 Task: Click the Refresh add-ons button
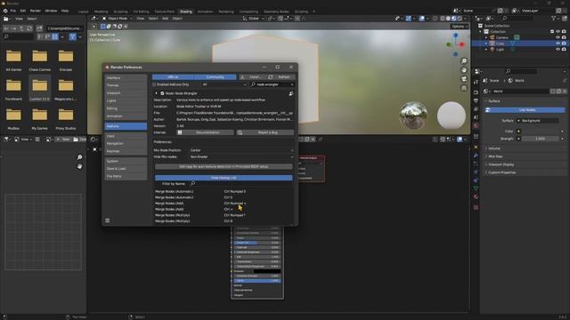coord(281,77)
